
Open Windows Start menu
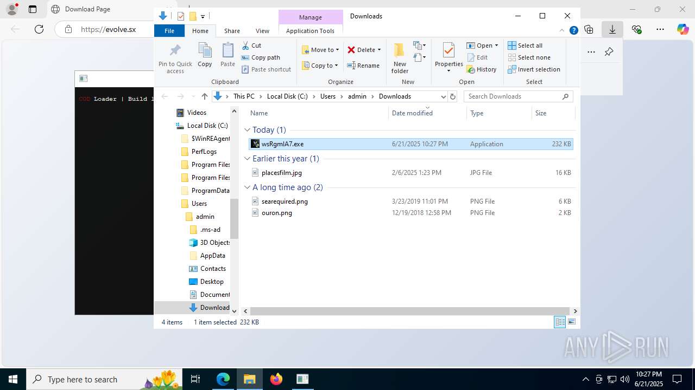pos(13,379)
